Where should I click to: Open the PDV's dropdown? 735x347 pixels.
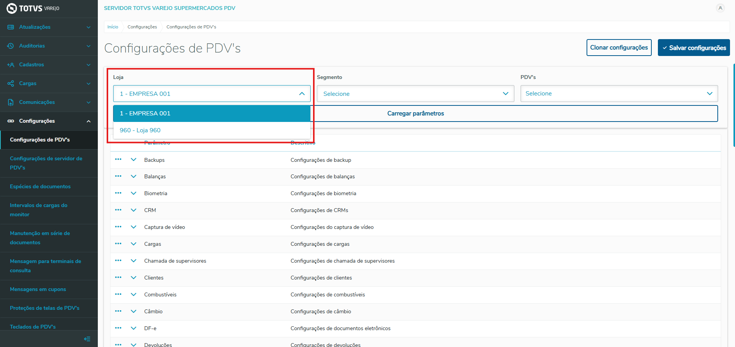pos(619,94)
